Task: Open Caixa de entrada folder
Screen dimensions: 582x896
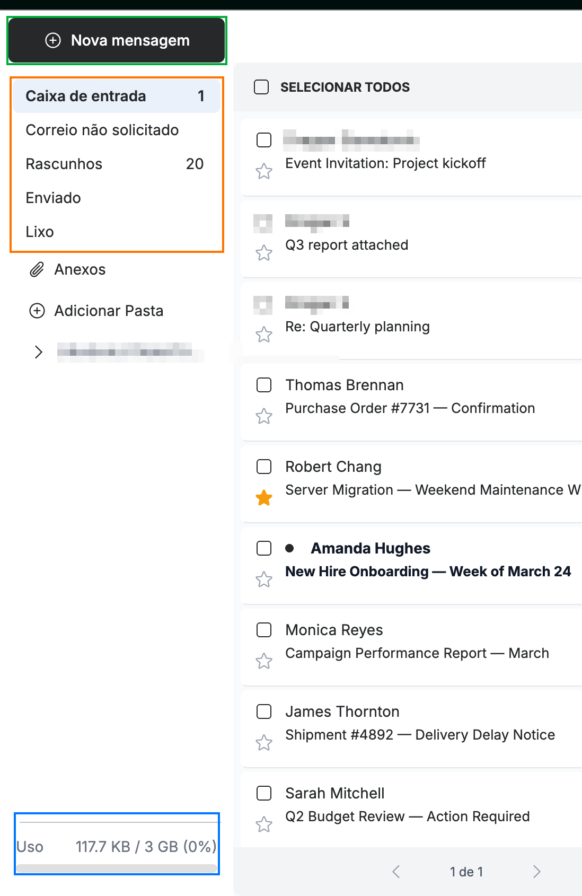Action: (117, 96)
